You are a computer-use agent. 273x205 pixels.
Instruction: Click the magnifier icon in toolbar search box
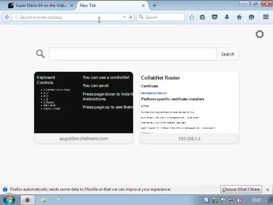click(x=141, y=17)
